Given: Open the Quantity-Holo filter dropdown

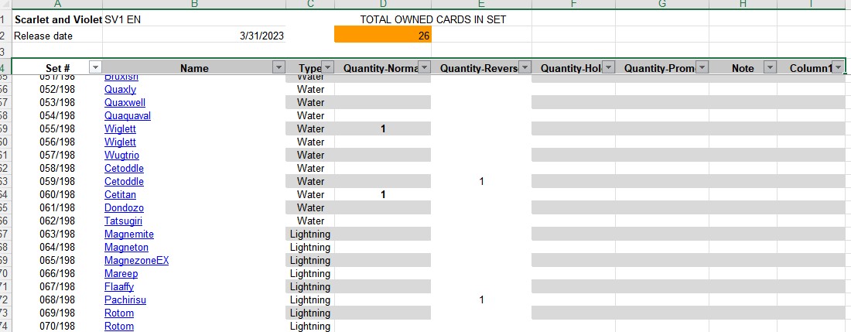Looking at the screenshot, I should (609, 68).
